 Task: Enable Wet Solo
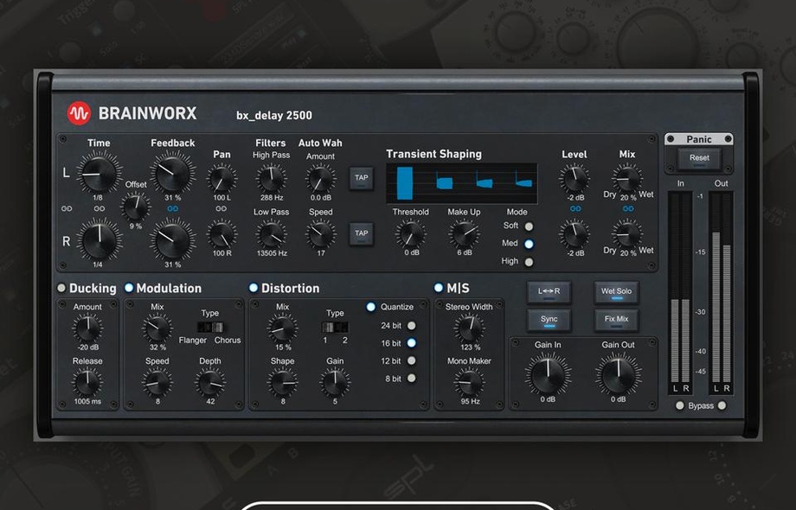[x=615, y=291]
